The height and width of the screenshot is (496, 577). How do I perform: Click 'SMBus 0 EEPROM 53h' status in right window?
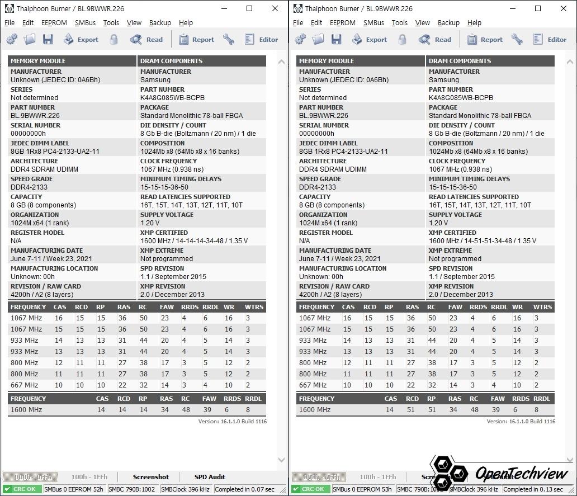point(362,489)
